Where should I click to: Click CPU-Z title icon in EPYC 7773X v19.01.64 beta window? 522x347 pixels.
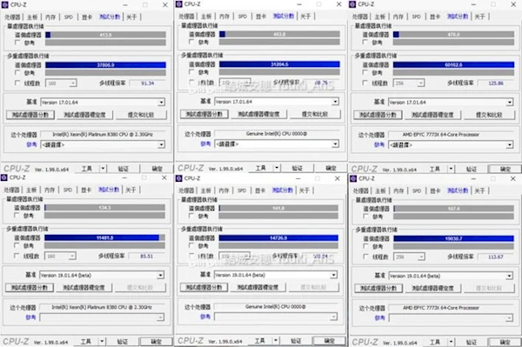(353, 178)
